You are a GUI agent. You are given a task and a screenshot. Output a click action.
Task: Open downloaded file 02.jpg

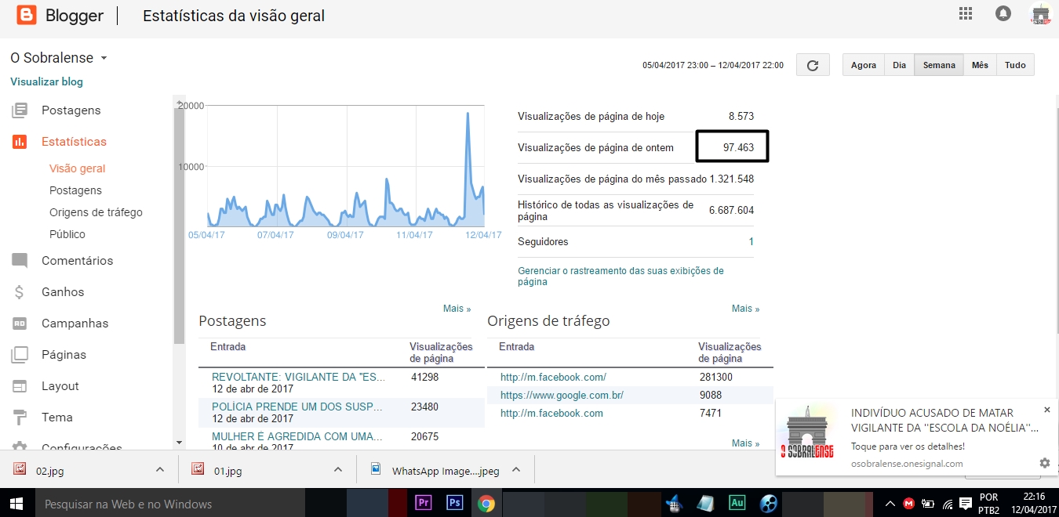[x=50, y=471]
